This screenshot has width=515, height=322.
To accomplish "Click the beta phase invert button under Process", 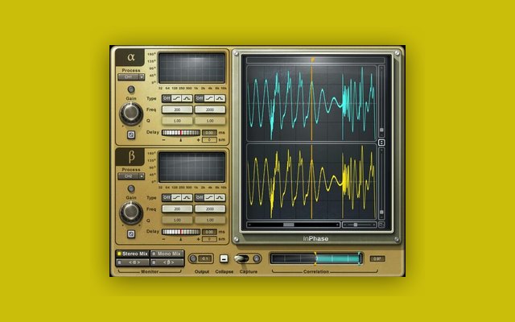I will click(131, 188).
